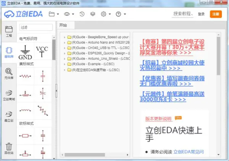The height and width of the screenshot is (161, 229).
Task: Click the orange 注册 register button
Action: pos(216,14)
